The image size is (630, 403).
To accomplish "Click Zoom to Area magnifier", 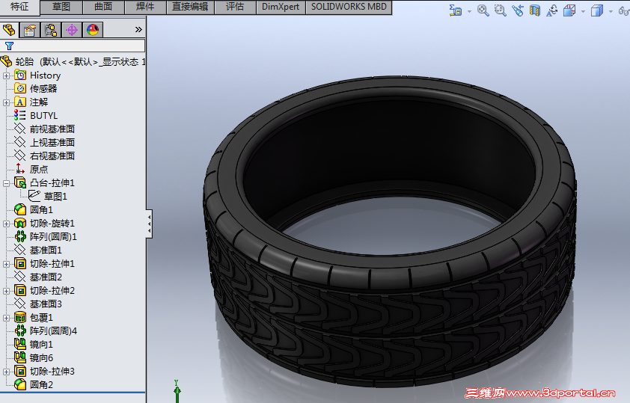I will tap(501, 10).
